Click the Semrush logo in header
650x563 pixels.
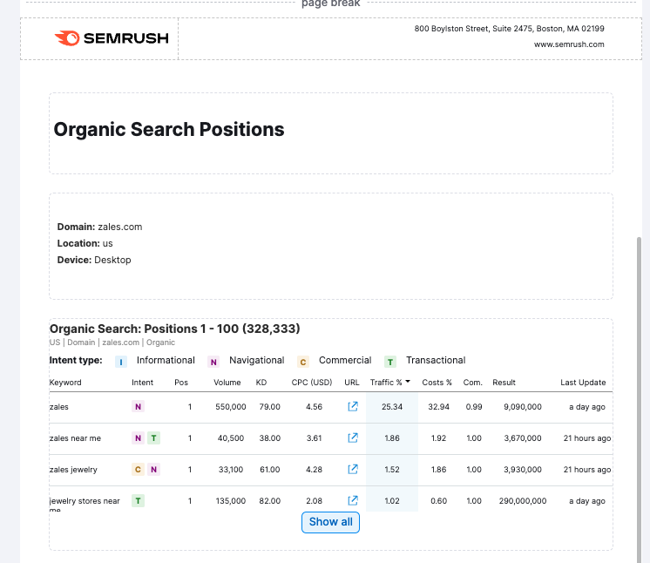[x=112, y=38]
